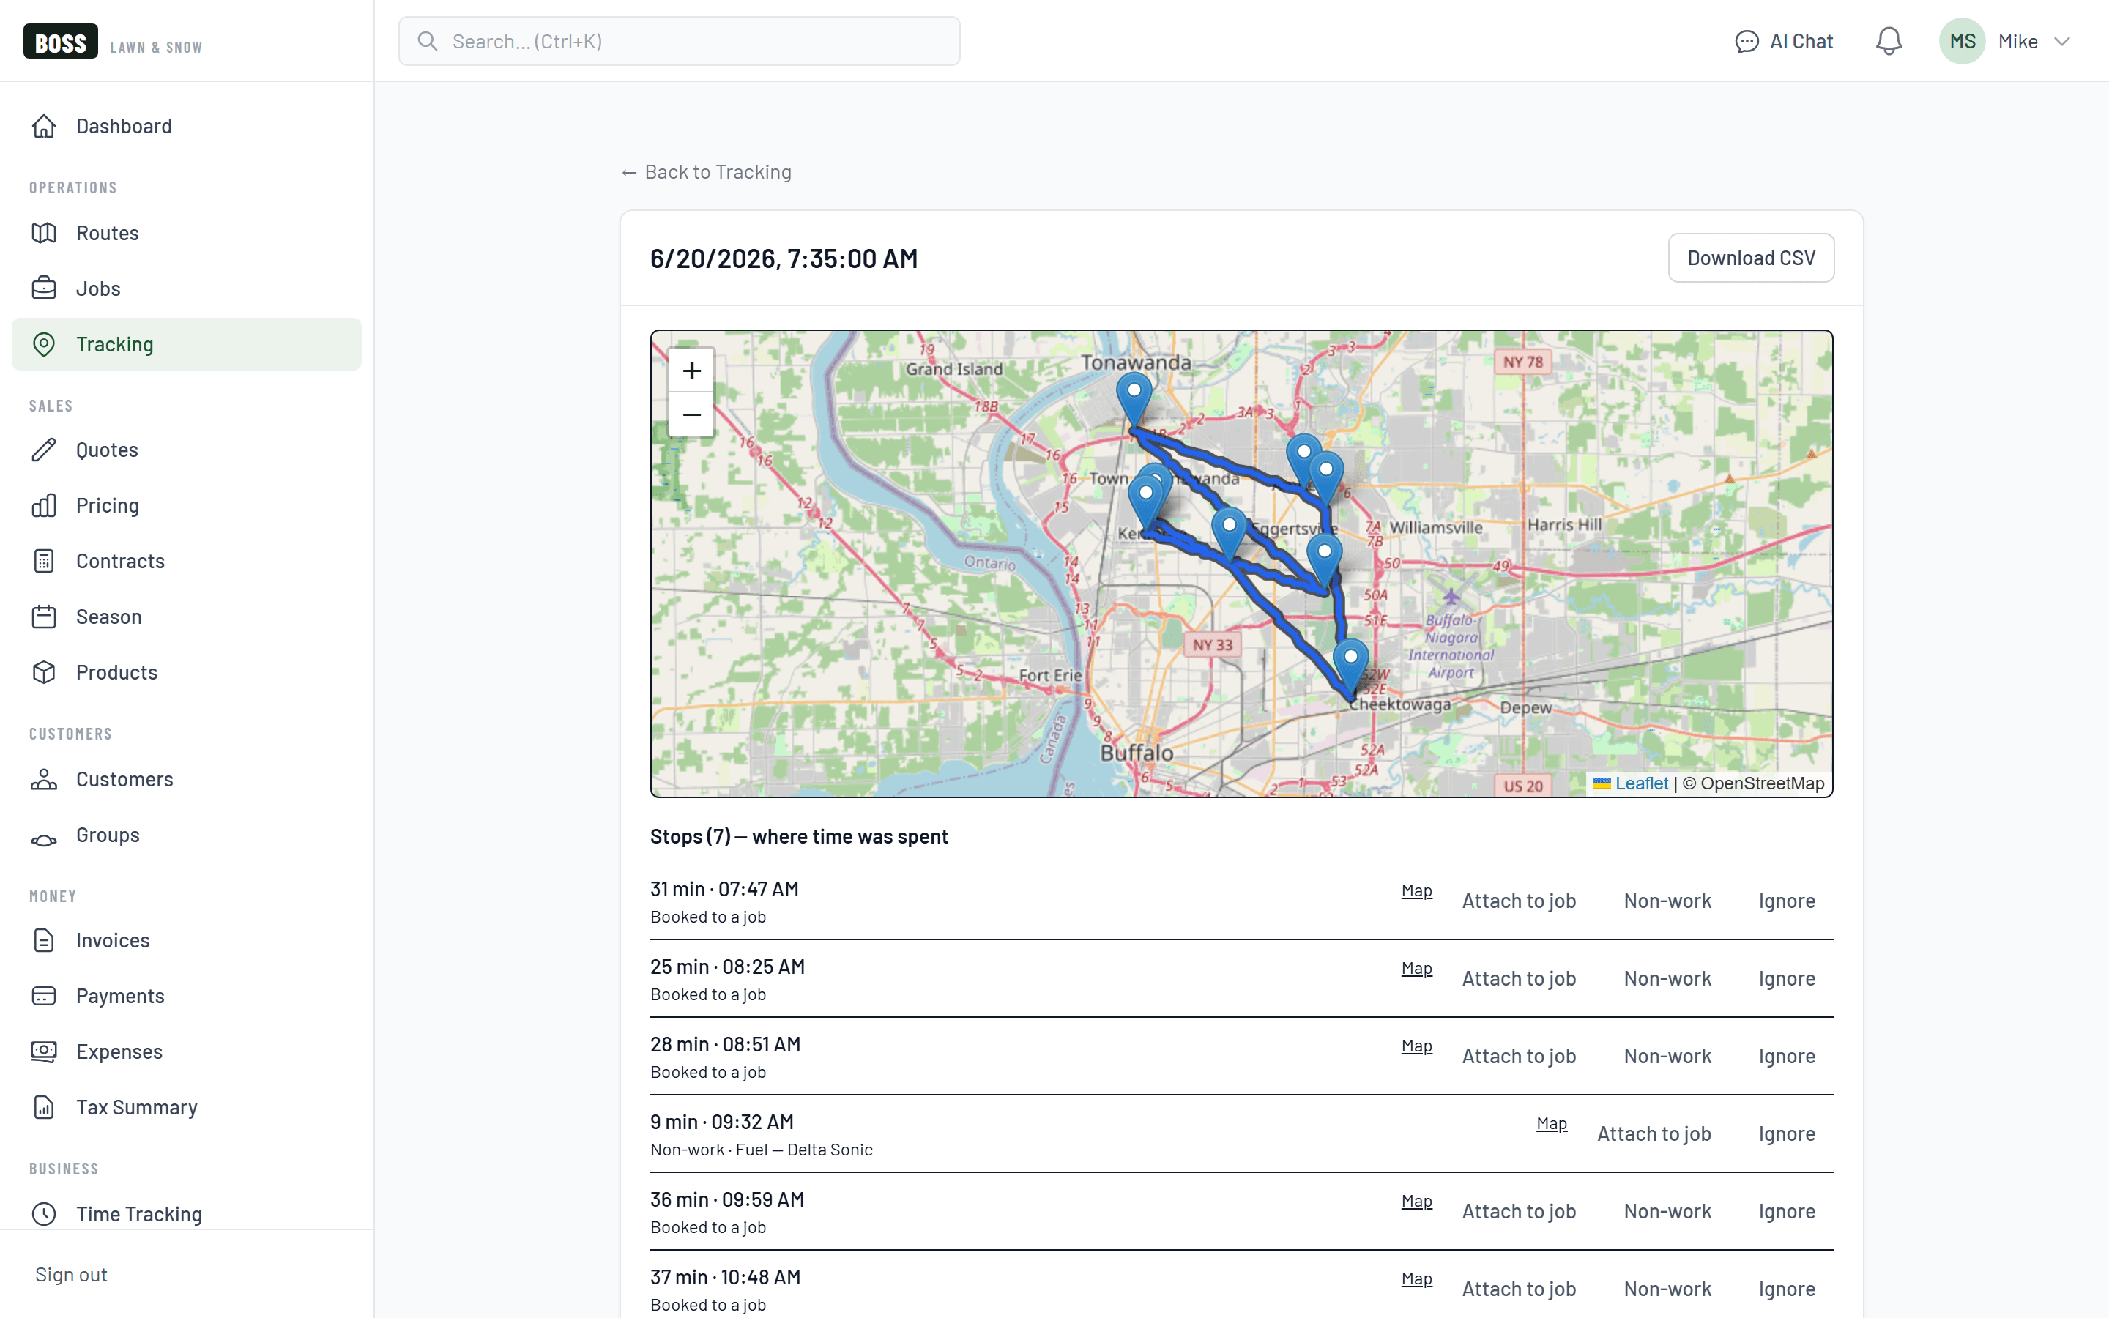Viewport: 2109px width, 1318px height.
Task: Open the Customers page
Action: click(187, 779)
